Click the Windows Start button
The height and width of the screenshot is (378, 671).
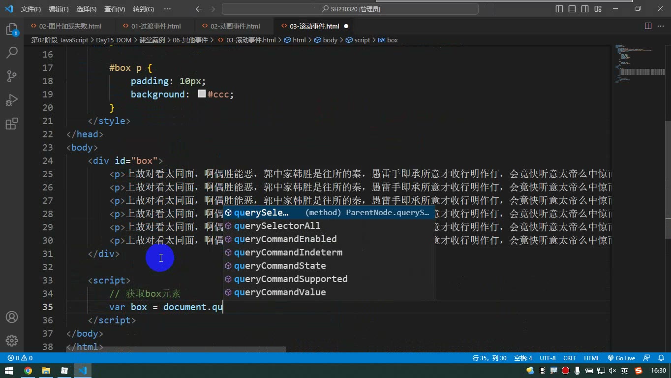pos(9,371)
